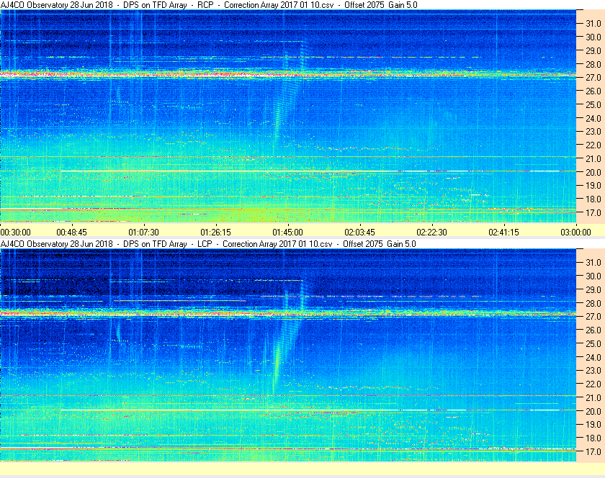Click the LCP spectrogram plot area
The height and width of the screenshot is (478, 605).
pos(288,355)
